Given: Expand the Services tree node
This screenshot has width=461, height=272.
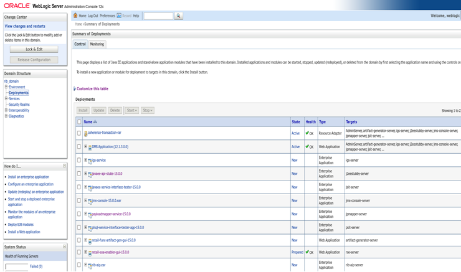Looking at the screenshot, I should pos(6,99).
